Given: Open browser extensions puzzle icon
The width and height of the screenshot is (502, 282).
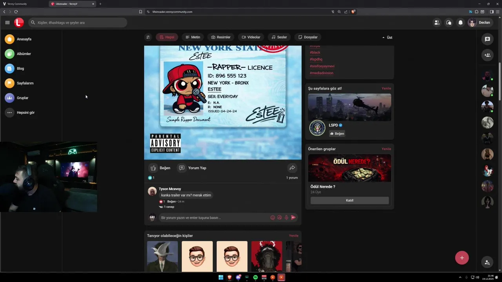Looking at the screenshot, I should [477, 12].
